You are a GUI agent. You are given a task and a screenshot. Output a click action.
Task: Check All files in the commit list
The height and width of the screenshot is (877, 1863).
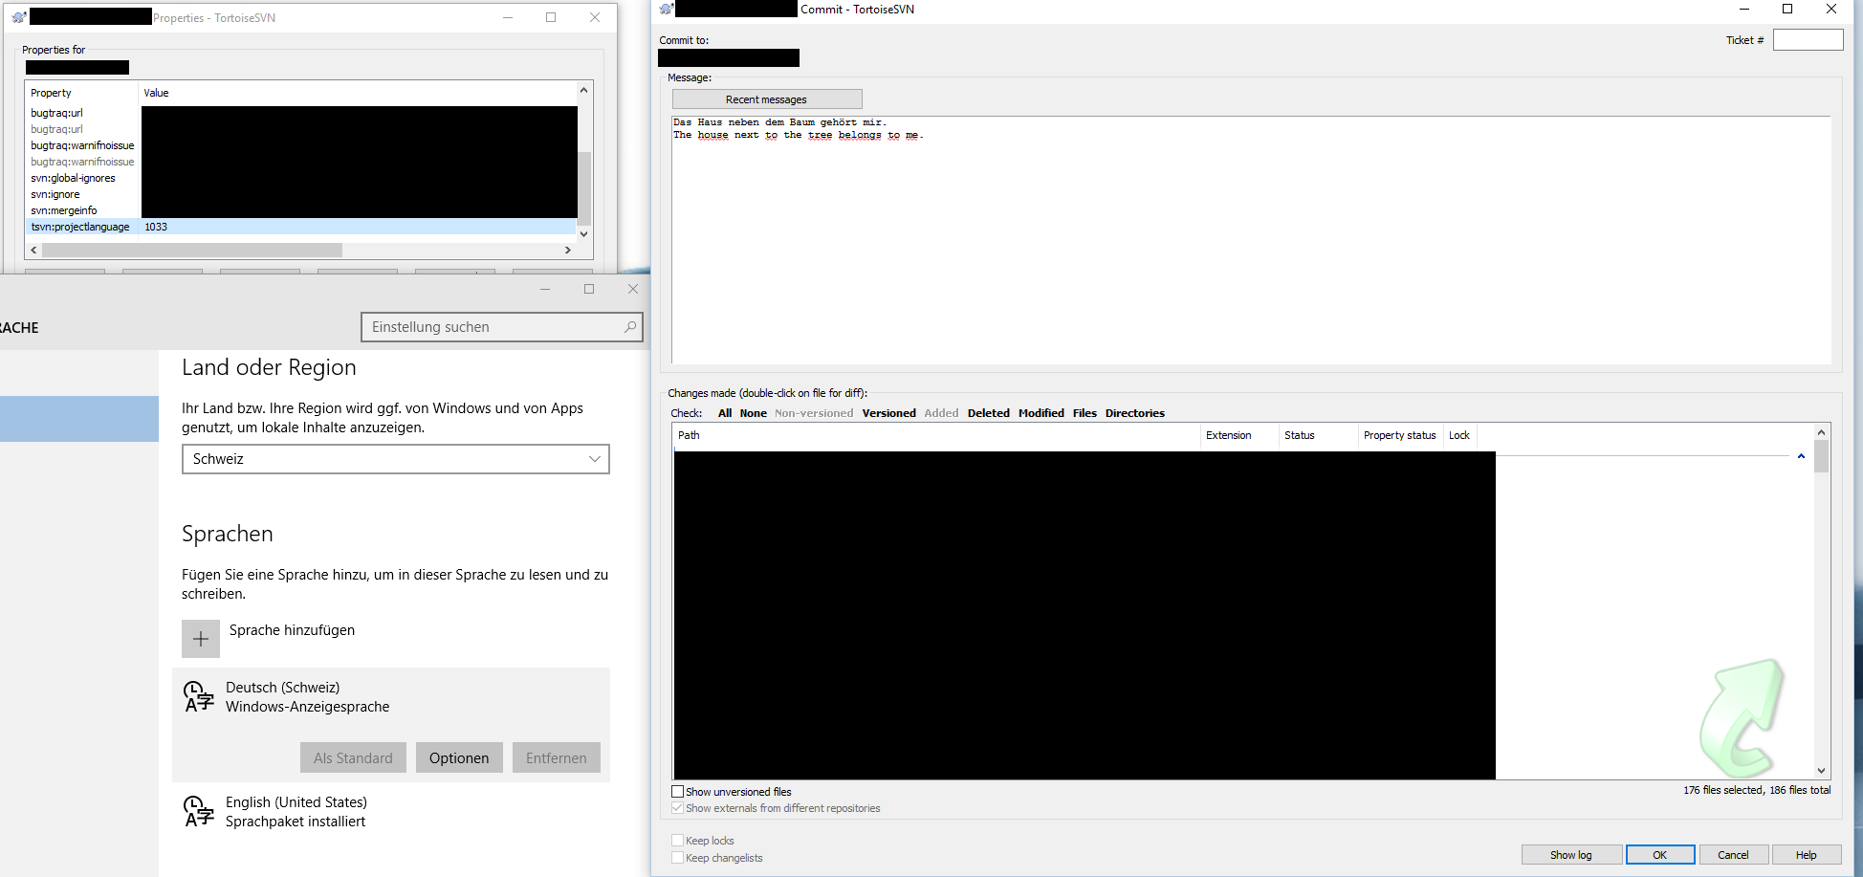[725, 413]
